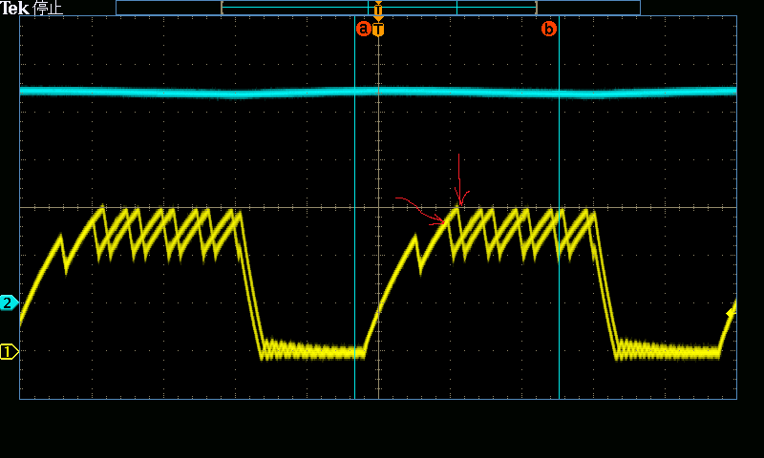This screenshot has width=764, height=458.
Task: Click the 停止 acquisition status text
Action: 48,8
